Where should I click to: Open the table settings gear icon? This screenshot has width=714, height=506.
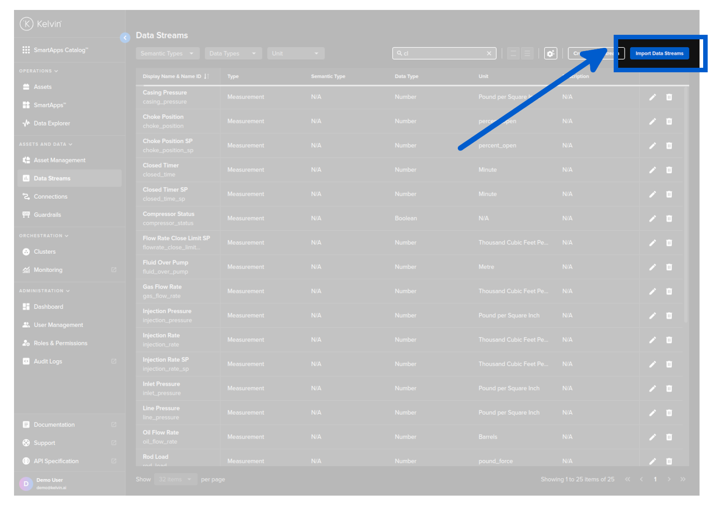coord(550,53)
